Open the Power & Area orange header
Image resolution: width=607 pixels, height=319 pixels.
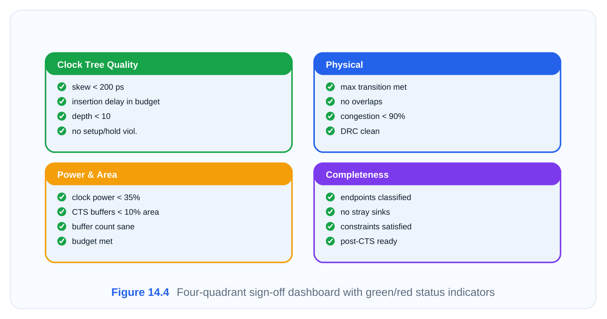169,175
